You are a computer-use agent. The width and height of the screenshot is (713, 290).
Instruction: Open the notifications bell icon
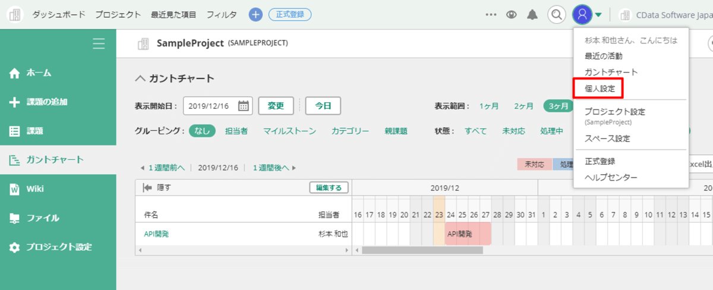coord(532,15)
